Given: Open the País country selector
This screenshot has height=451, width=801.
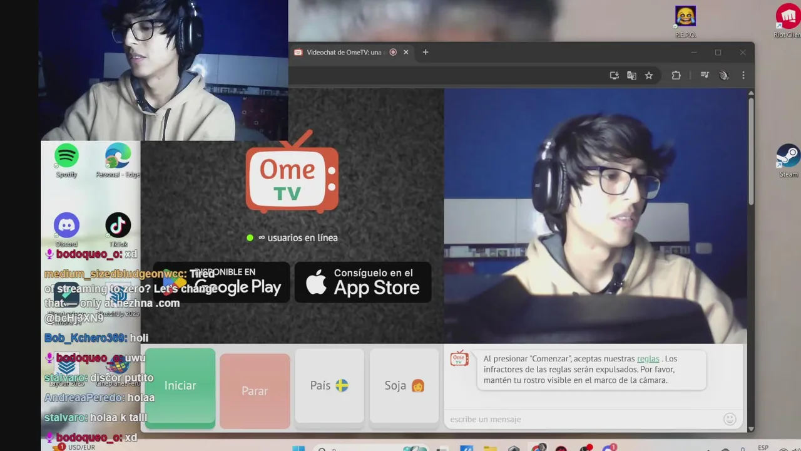Looking at the screenshot, I should 329,386.
